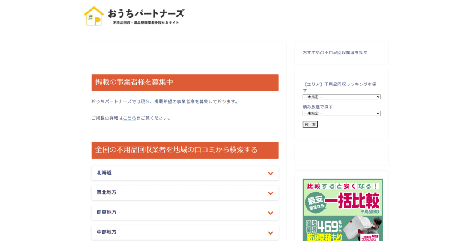Click the yellow house logo icon

tap(94, 16)
